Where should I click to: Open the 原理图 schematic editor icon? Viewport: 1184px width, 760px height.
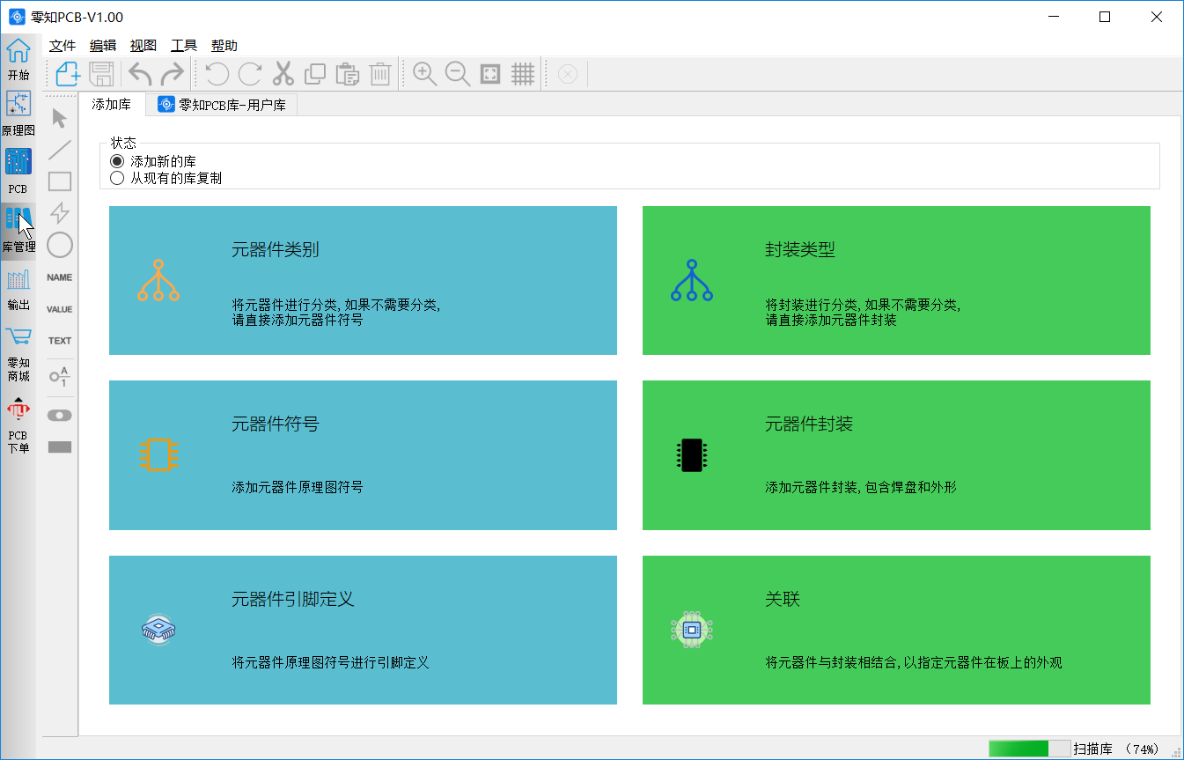18,112
